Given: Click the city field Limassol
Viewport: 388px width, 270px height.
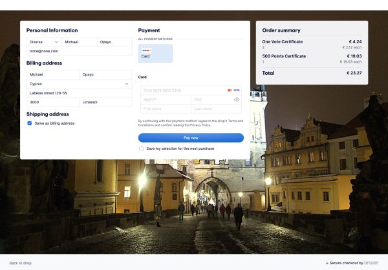Looking at the screenshot, I should coord(105,102).
